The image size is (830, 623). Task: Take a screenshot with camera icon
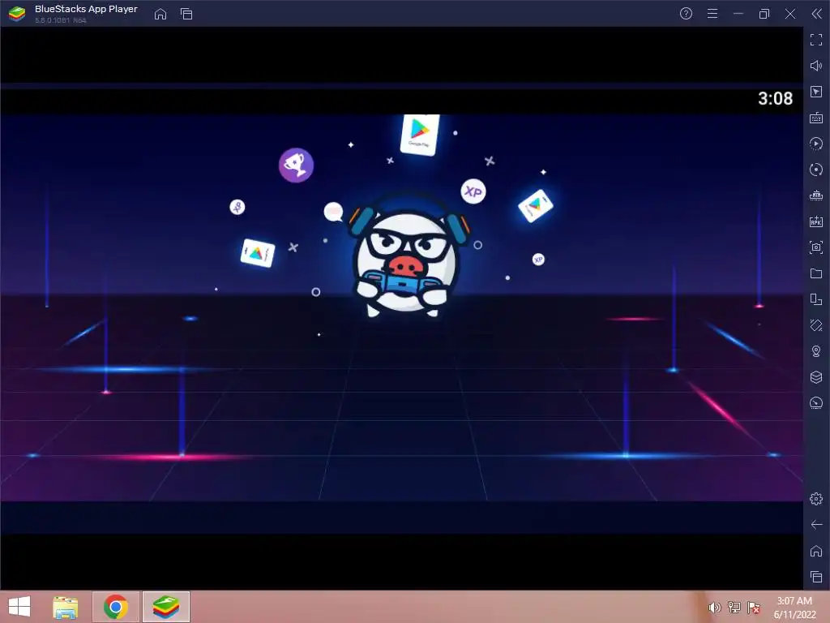tap(815, 247)
